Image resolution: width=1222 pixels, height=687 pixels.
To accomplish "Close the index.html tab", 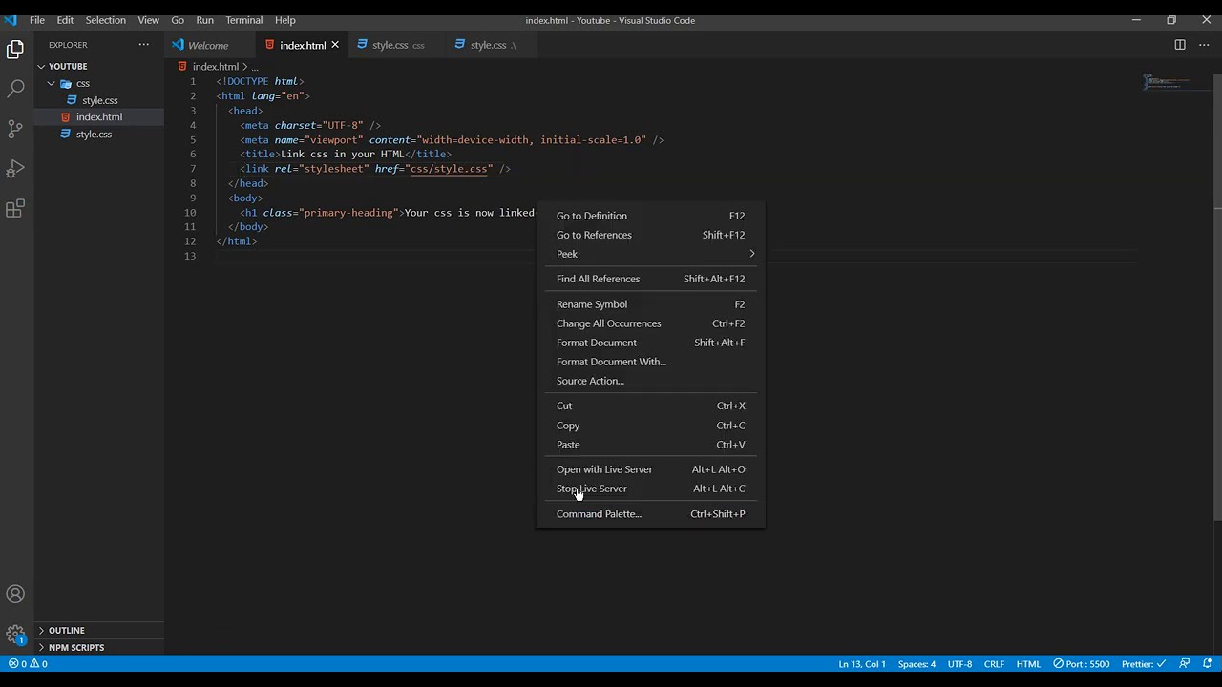I will coord(335,45).
